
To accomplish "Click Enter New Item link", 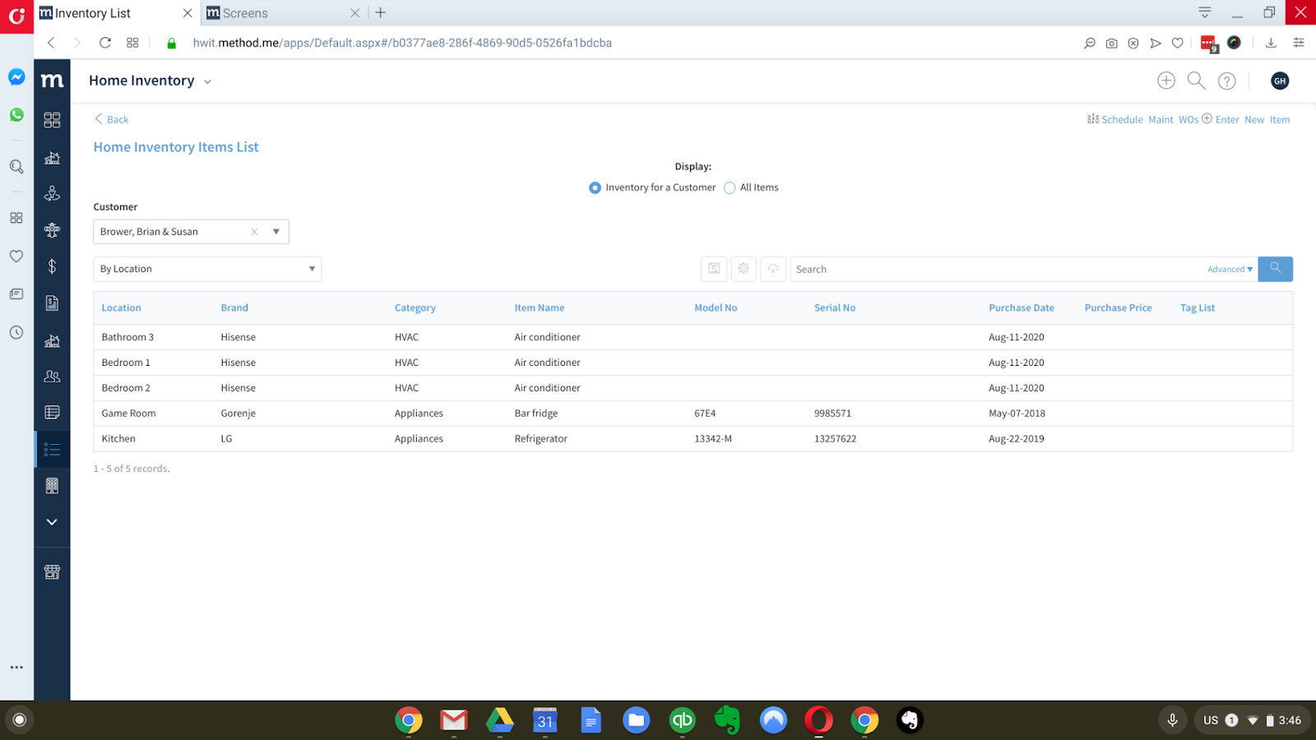I will pyautogui.click(x=1246, y=119).
